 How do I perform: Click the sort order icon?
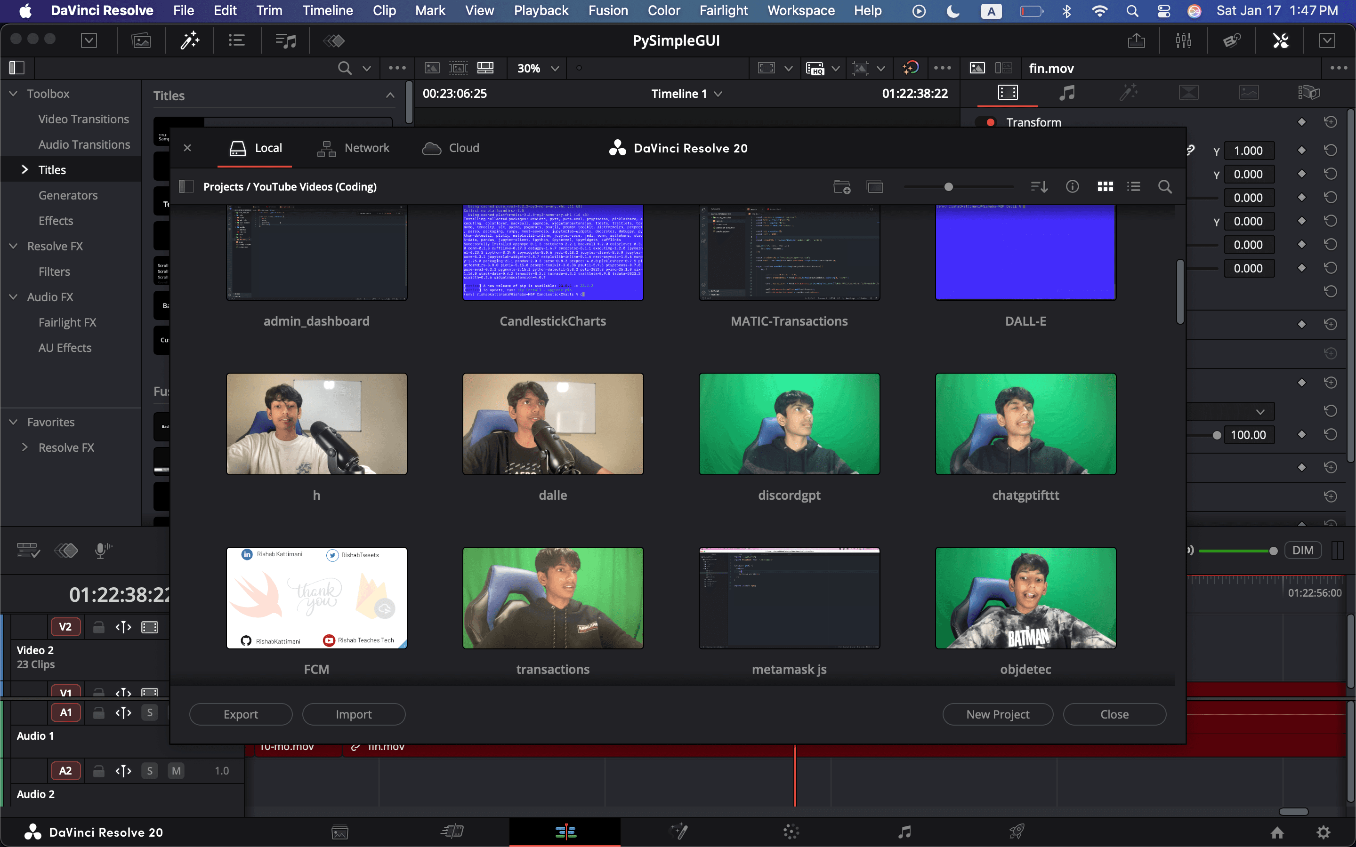(1039, 186)
